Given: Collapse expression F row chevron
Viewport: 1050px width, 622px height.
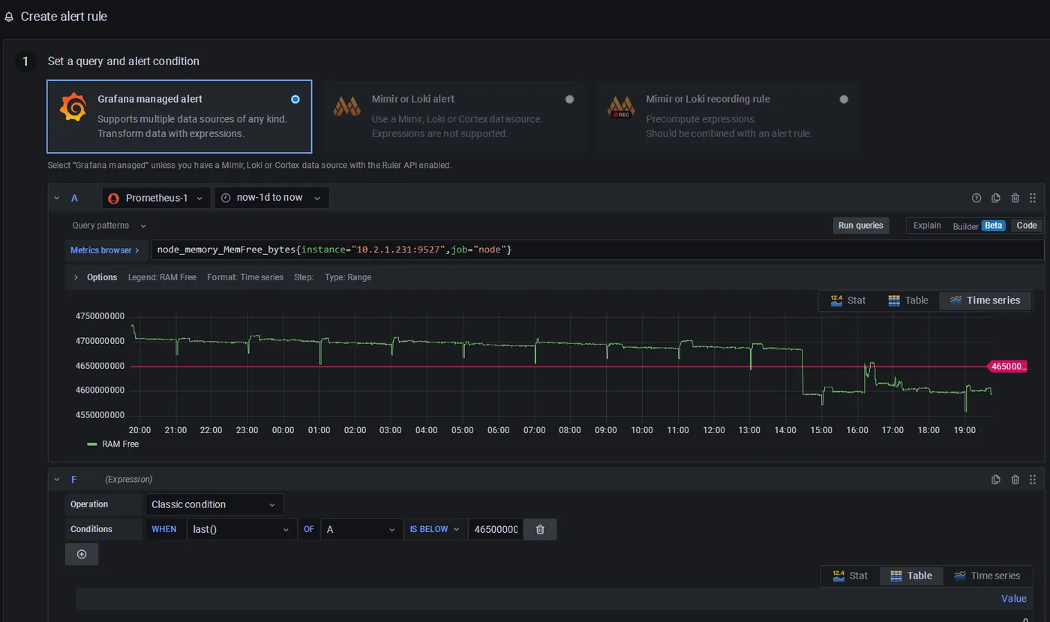Looking at the screenshot, I should [57, 480].
